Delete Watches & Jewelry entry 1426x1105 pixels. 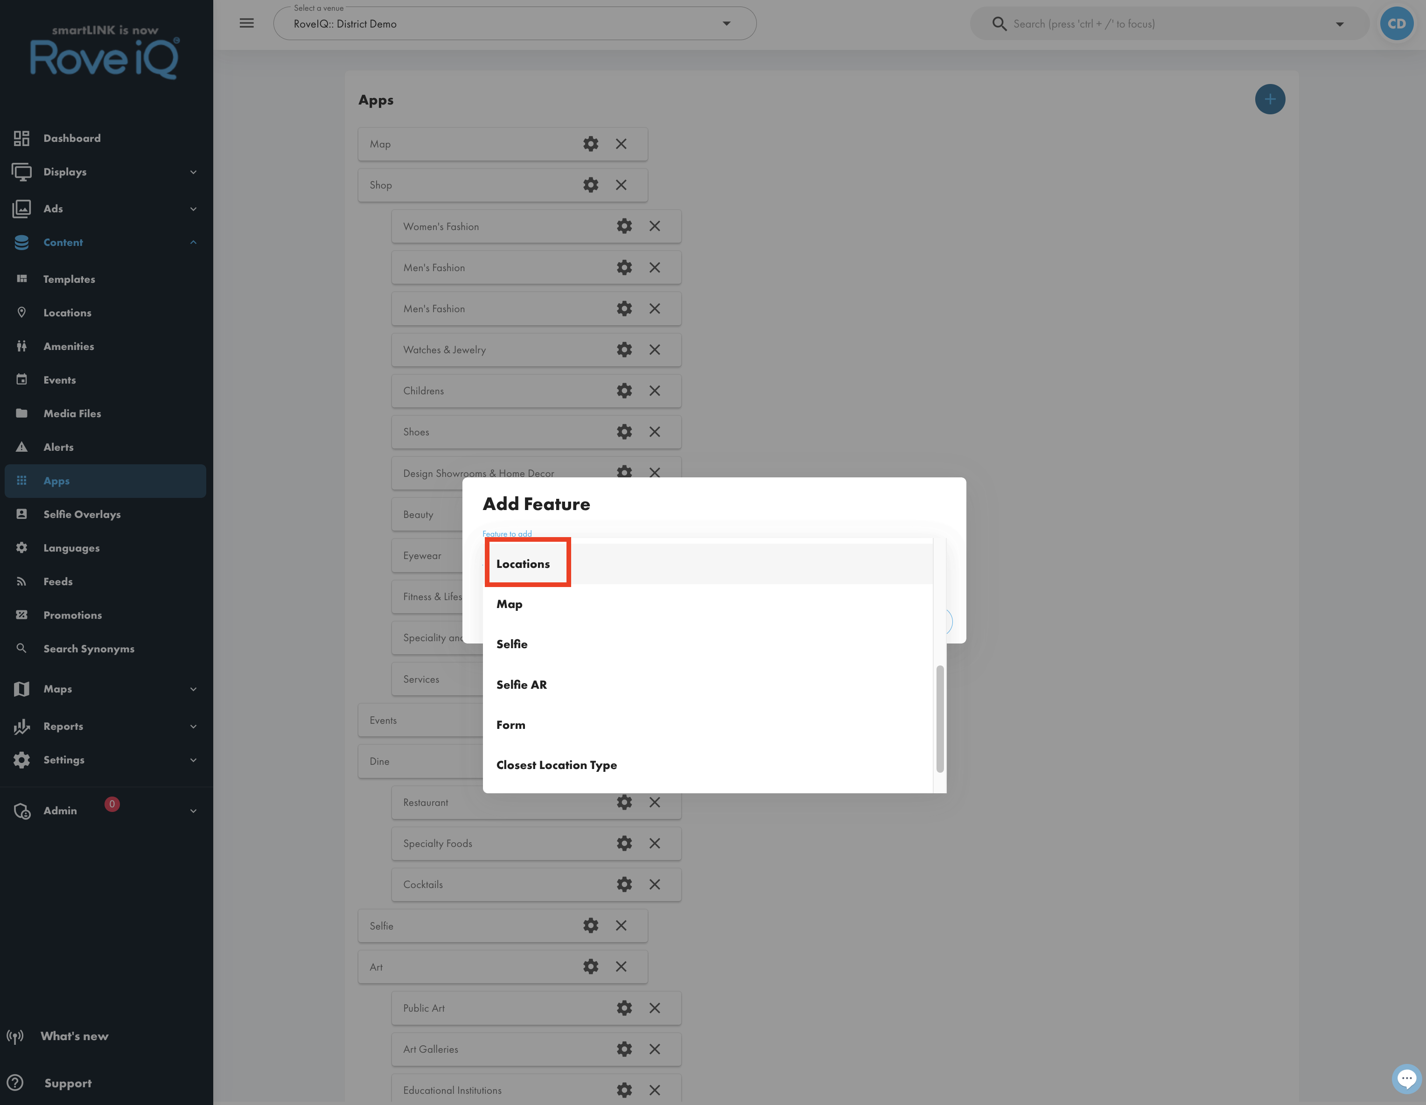pos(654,350)
